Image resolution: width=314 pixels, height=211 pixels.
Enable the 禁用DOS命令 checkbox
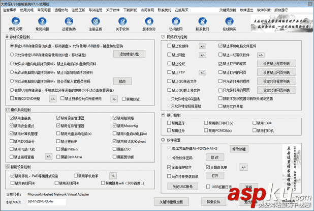pos(12,141)
